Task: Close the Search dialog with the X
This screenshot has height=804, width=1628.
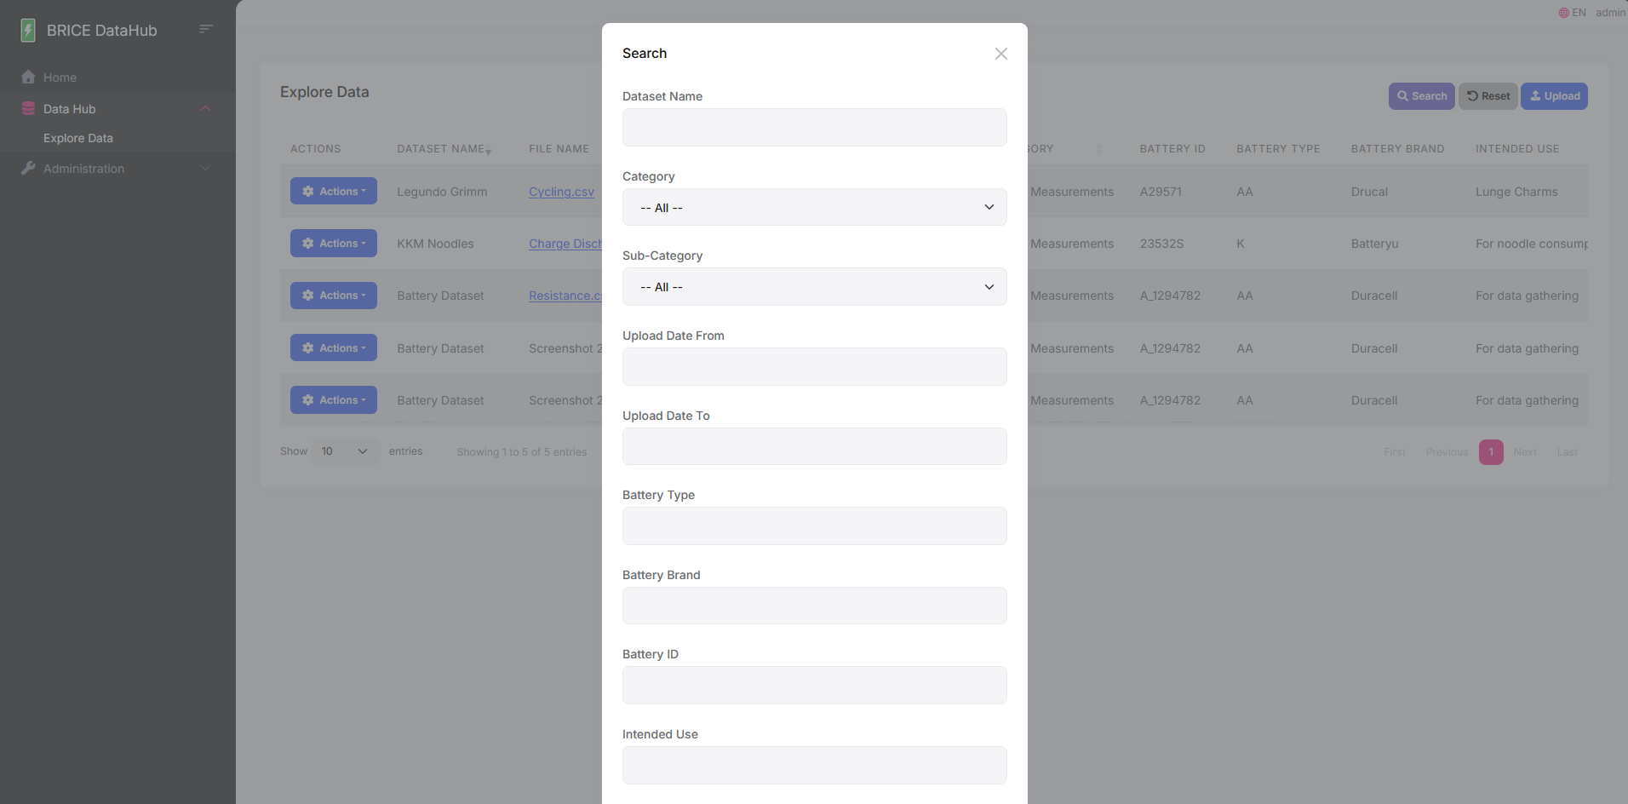Action: click(1001, 54)
